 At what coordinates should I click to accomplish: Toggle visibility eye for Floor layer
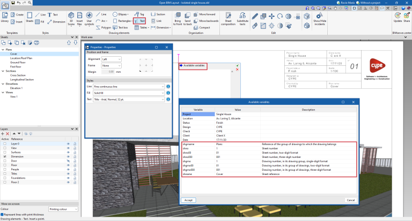click(68, 165)
